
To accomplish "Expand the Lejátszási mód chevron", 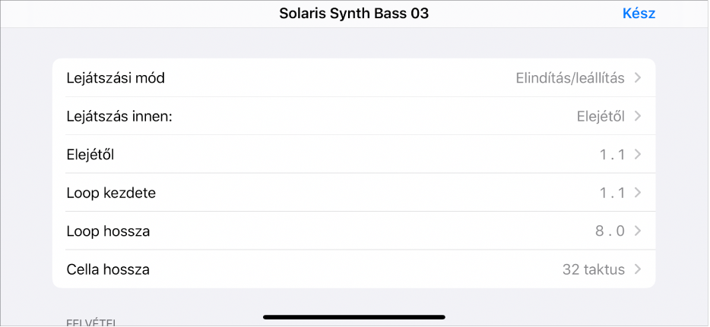I will click(x=637, y=78).
